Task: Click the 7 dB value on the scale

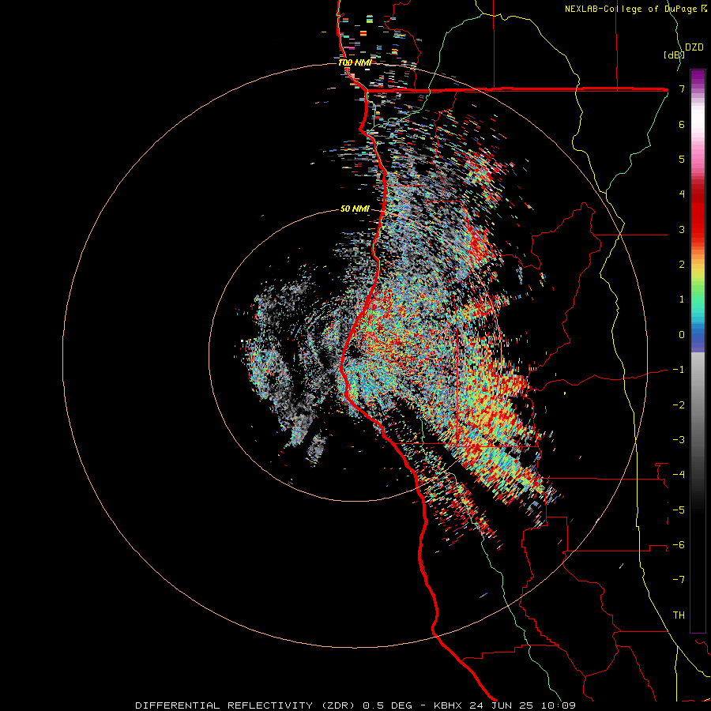Action: pyautogui.click(x=682, y=88)
